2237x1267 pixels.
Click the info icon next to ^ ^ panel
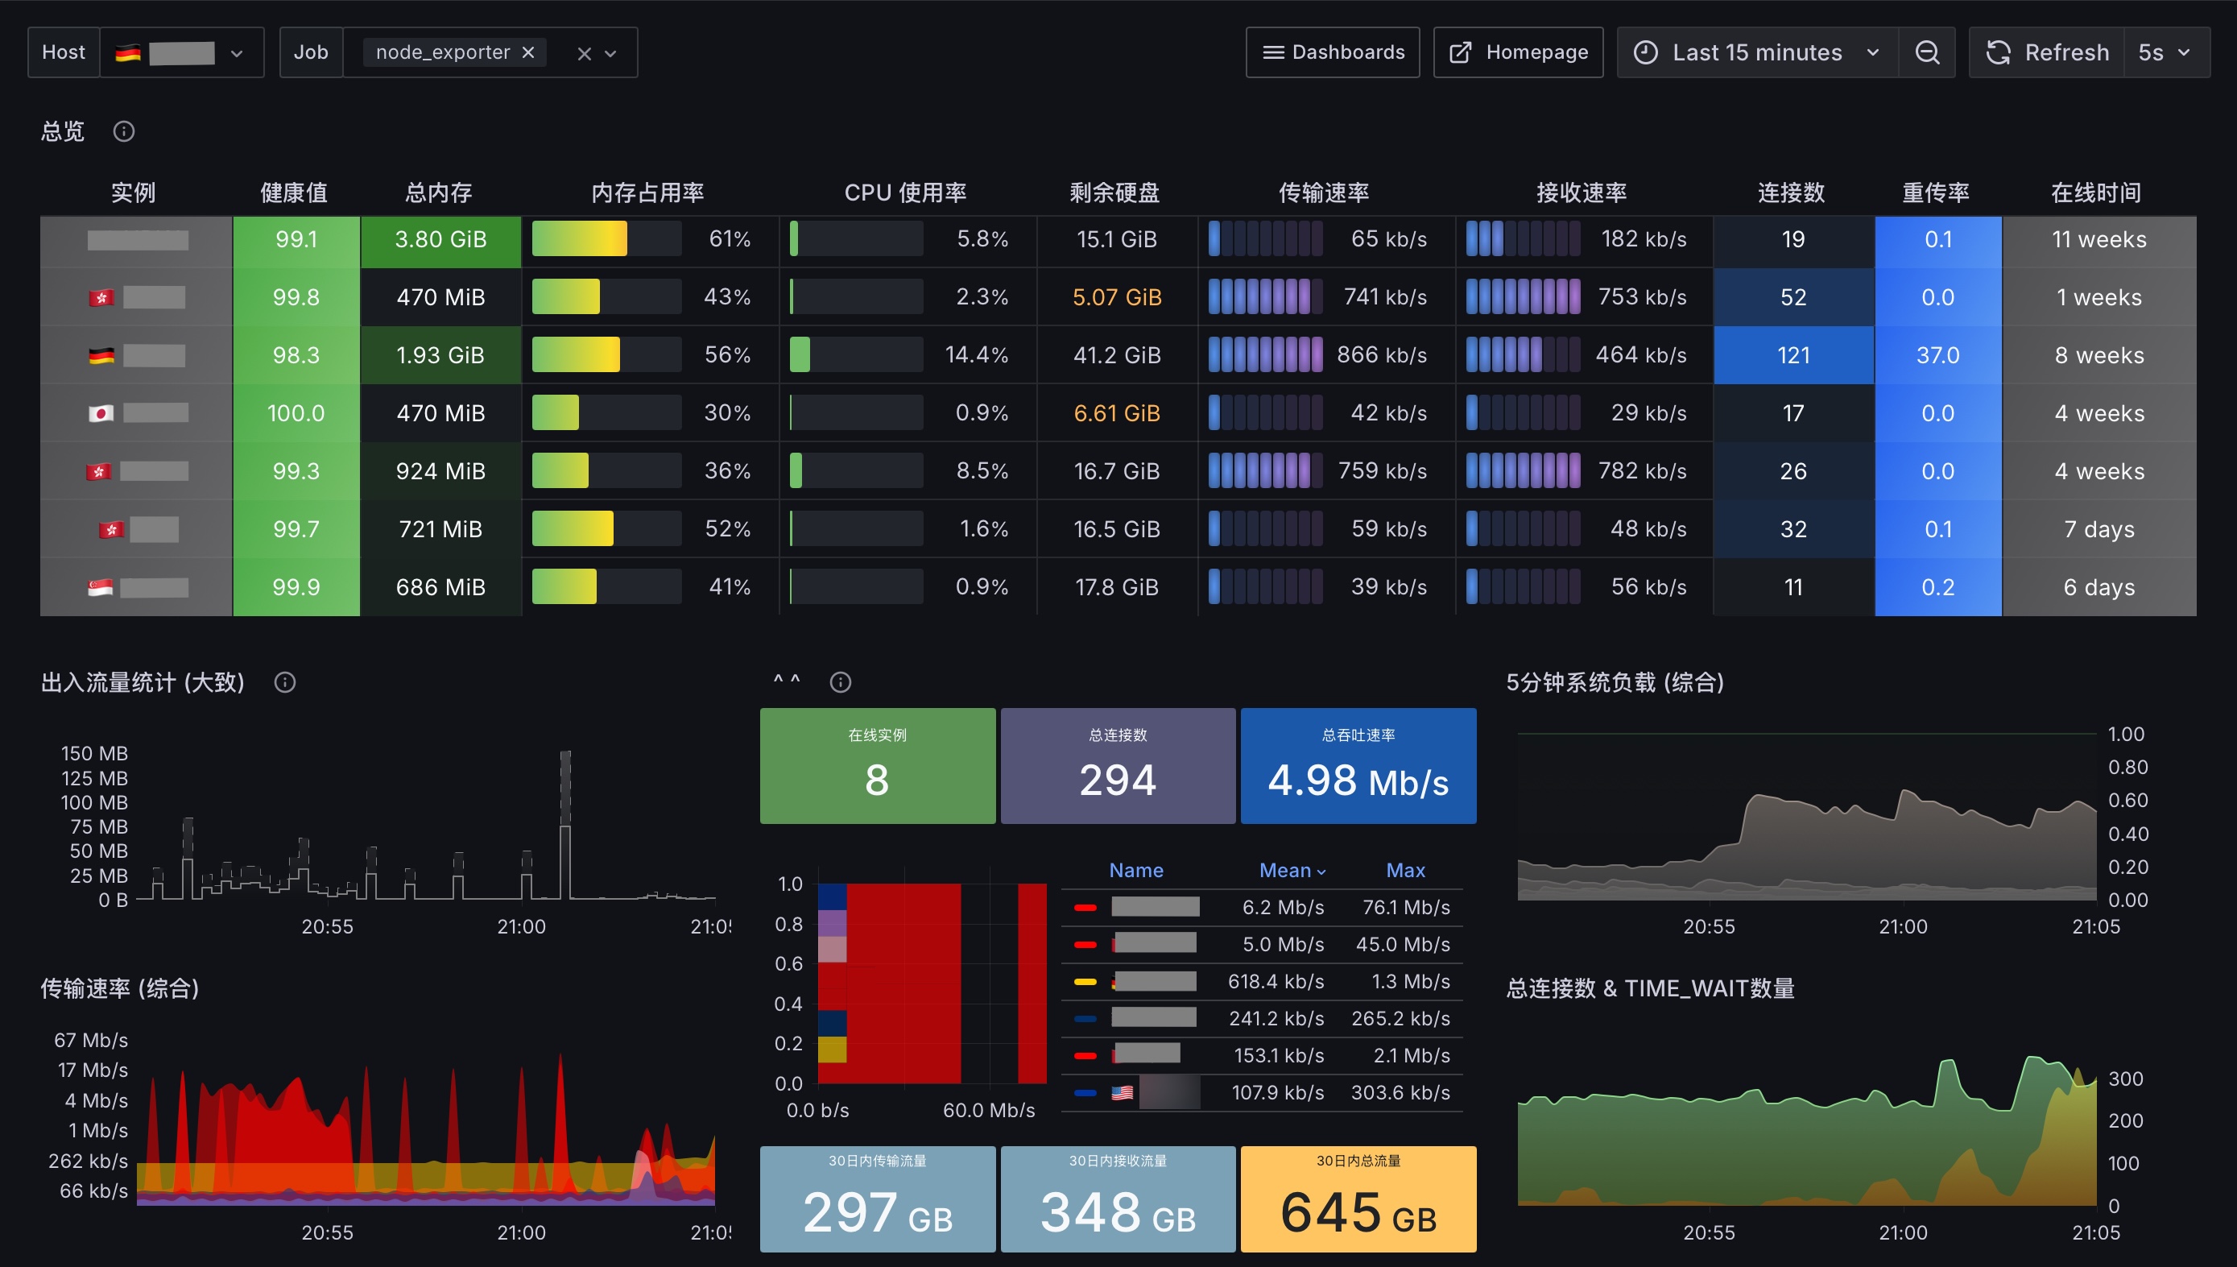[840, 682]
